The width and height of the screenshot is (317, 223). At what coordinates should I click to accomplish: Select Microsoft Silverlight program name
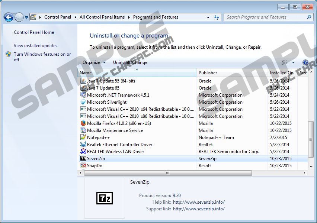(x=107, y=102)
